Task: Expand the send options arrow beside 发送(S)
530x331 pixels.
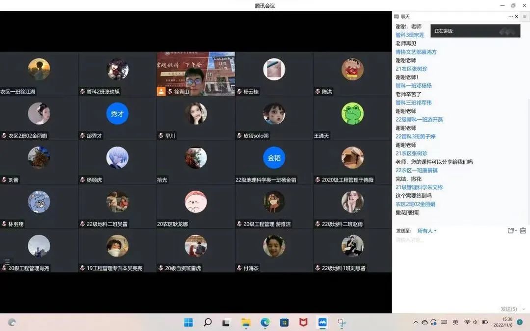Action: pos(524,309)
